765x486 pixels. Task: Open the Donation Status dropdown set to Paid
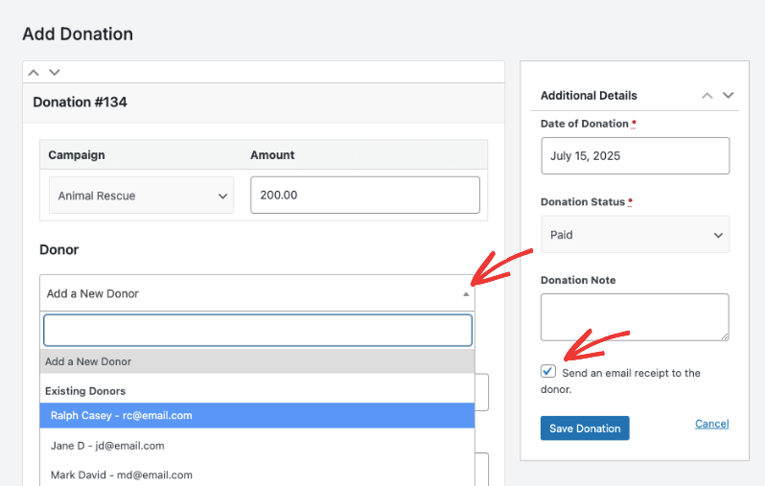point(636,235)
